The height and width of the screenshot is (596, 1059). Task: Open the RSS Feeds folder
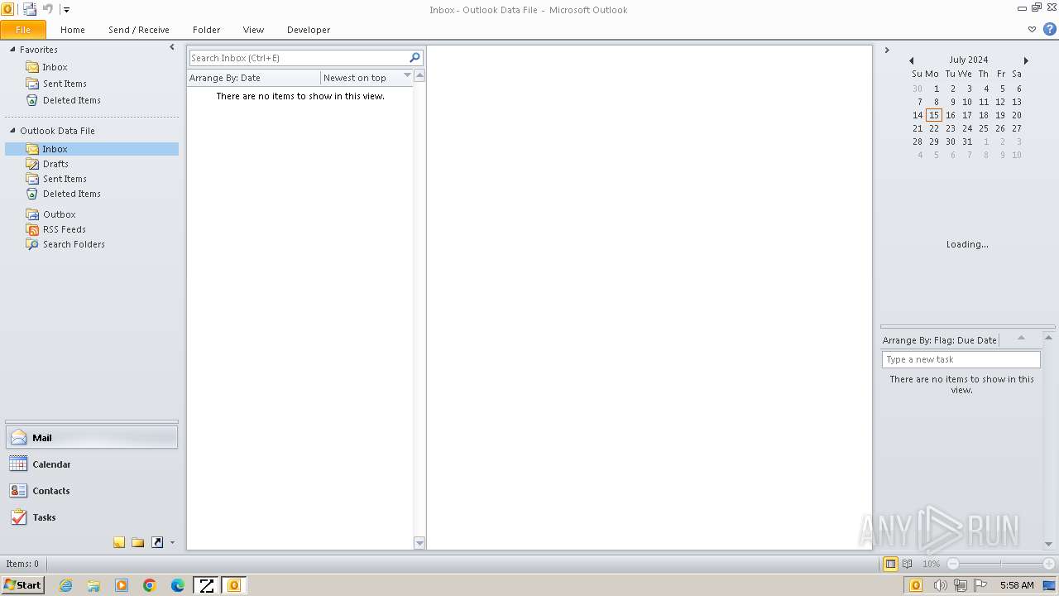click(x=64, y=229)
